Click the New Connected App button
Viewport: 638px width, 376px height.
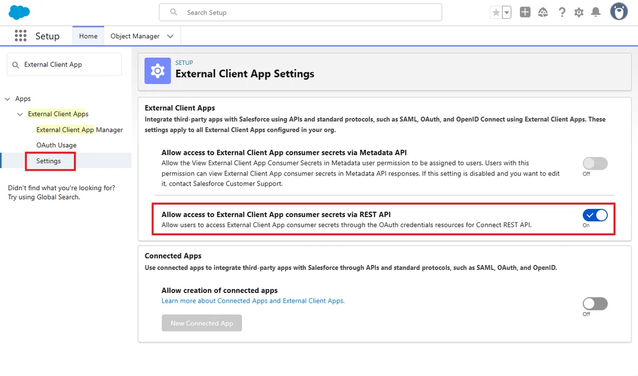point(202,323)
